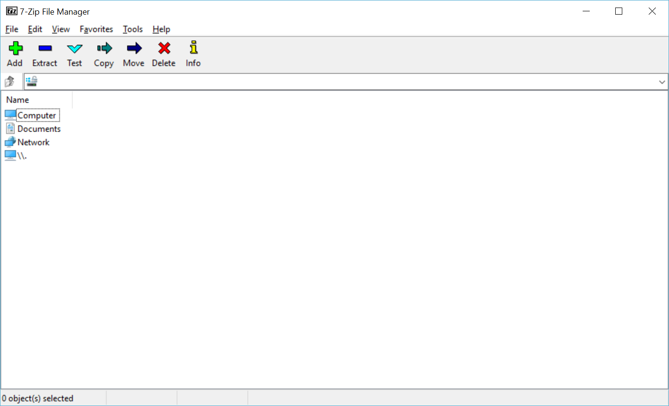This screenshot has height=406, width=669.
Task: Click the Network globe icon in list
Action: 10,142
